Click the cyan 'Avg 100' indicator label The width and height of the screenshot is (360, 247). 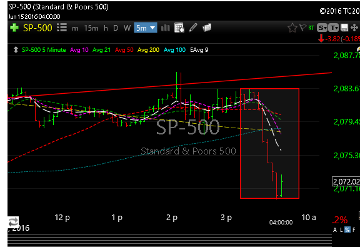pyautogui.click(x=174, y=50)
